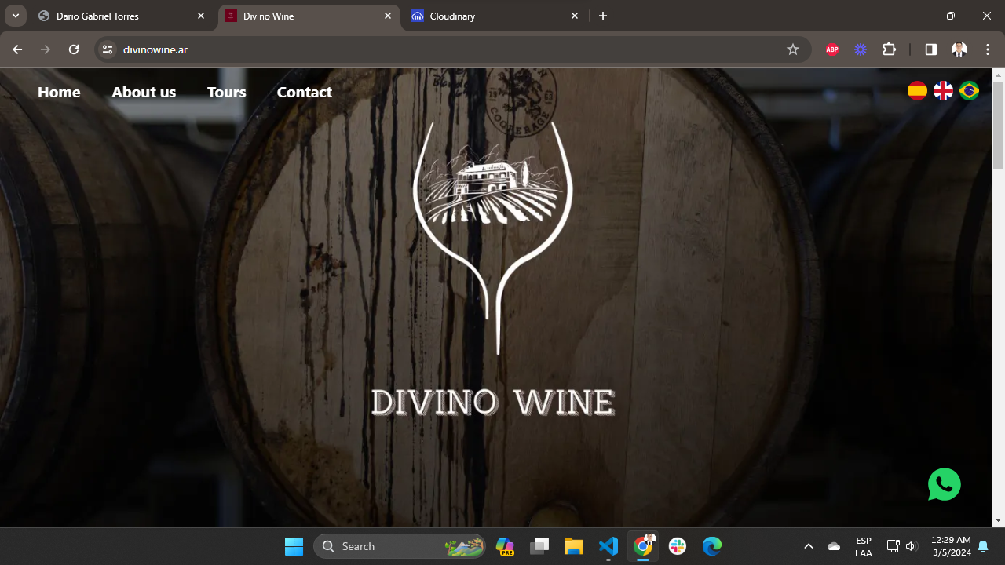Image resolution: width=1005 pixels, height=565 pixels.
Task: Go back to previous page
Action: pos(17,49)
